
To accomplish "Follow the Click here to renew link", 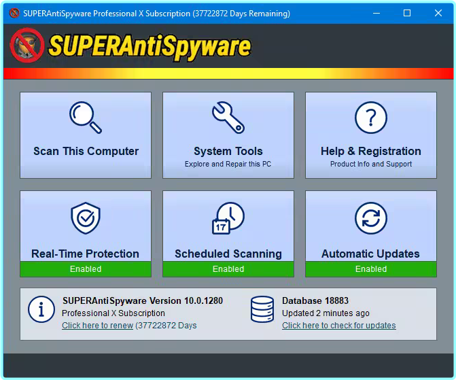I will pyautogui.click(x=97, y=326).
